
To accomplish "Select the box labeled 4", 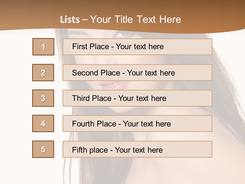I will click(x=43, y=123).
